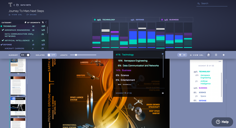Click the purple dot beside Business chart tab
Screen dimensions: 236x128
pyautogui.click(x=162, y=20)
